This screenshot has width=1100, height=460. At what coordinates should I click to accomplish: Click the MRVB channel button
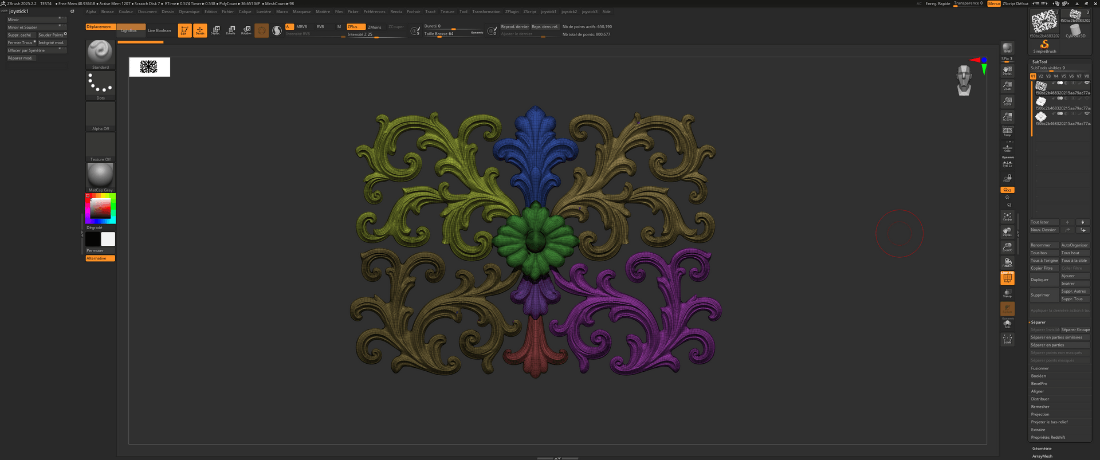(x=302, y=26)
